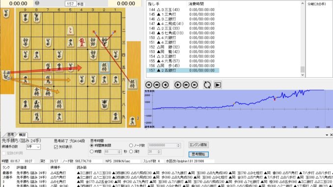Select the ノード数 radio option
Viewport: 333px width, 187px height.
click(131, 145)
